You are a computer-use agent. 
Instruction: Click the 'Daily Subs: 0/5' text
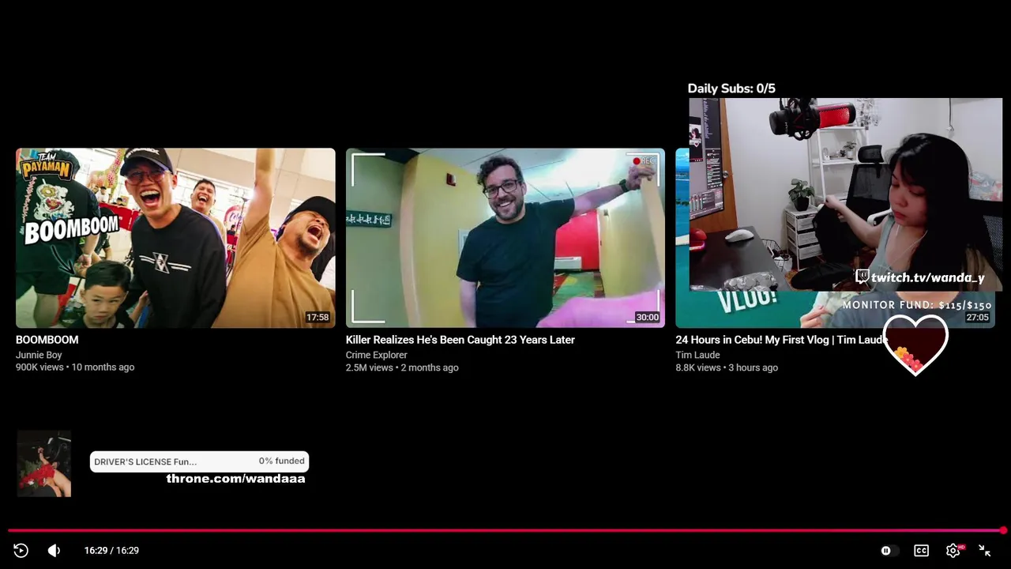coord(731,89)
